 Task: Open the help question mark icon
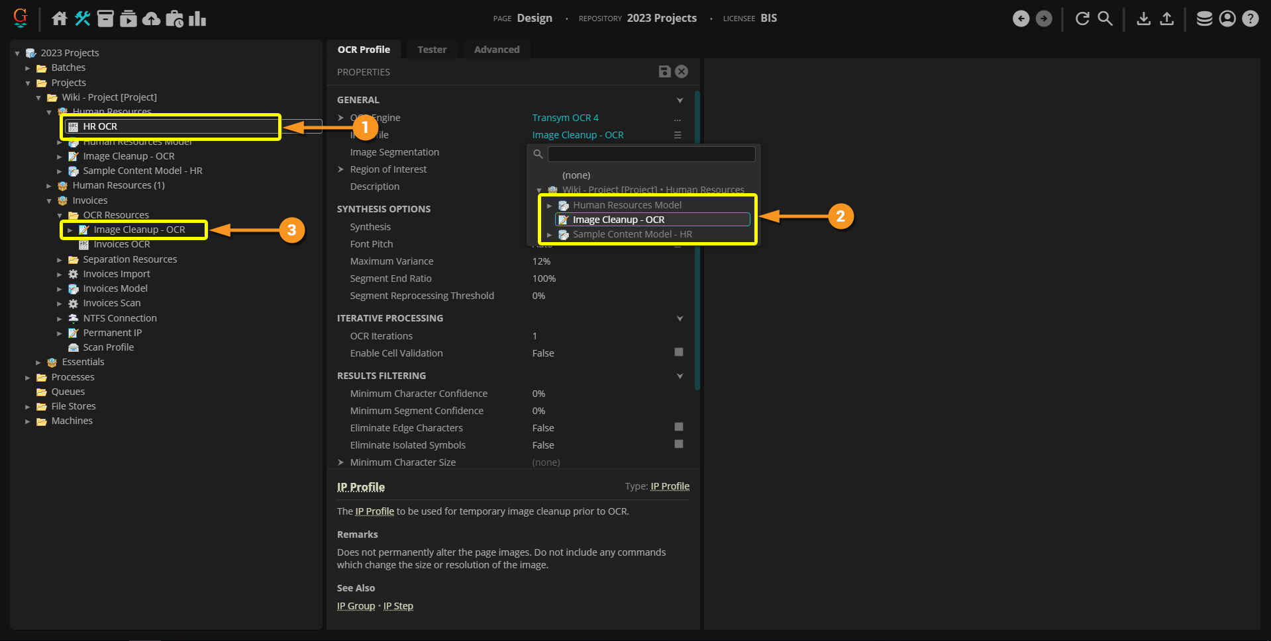tap(1250, 19)
